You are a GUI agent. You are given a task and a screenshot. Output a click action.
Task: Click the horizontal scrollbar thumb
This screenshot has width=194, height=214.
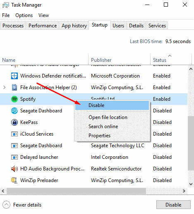[76, 191]
